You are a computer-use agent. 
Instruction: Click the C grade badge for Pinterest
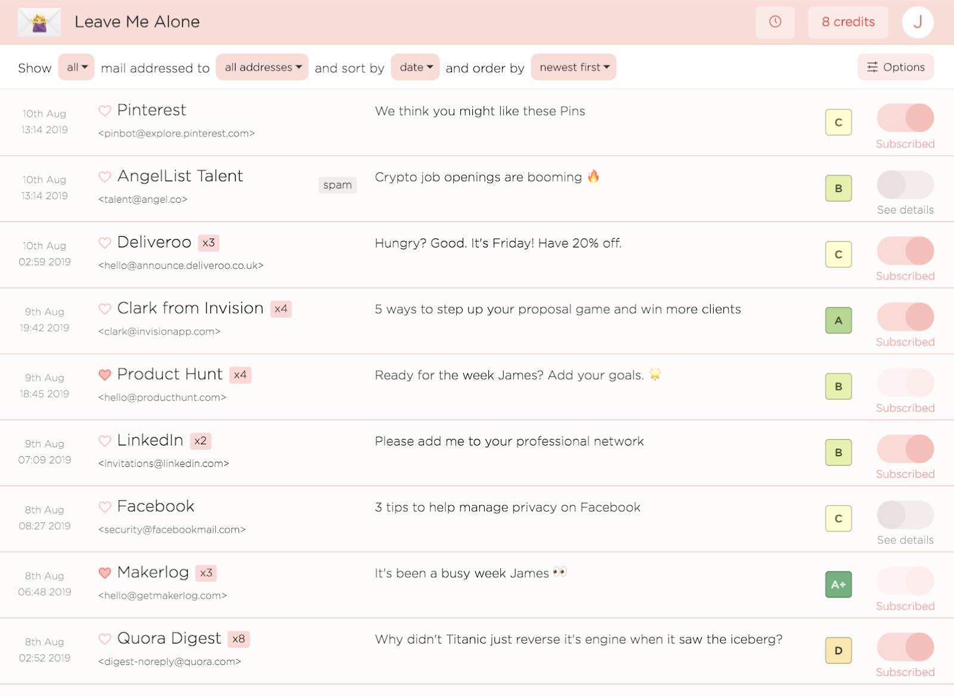click(x=838, y=122)
